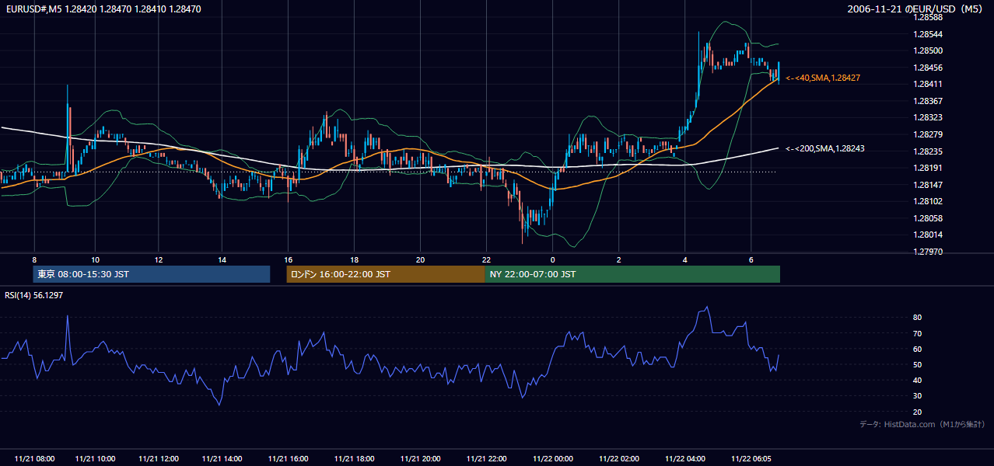Click the 11/22 04:00 time label
This screenshot has width=994, height=466.
click(x=685, y=458)
